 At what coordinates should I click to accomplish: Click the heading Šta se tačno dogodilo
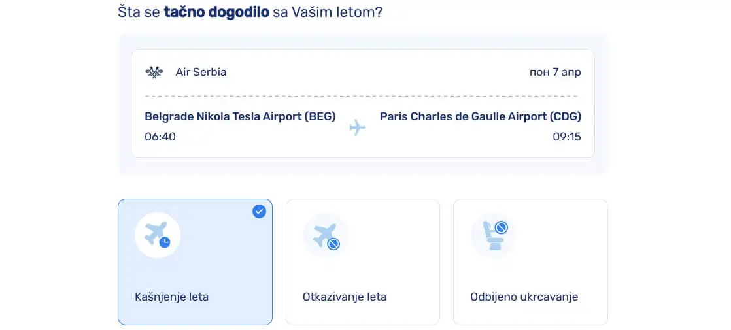[x=250, y=12]
